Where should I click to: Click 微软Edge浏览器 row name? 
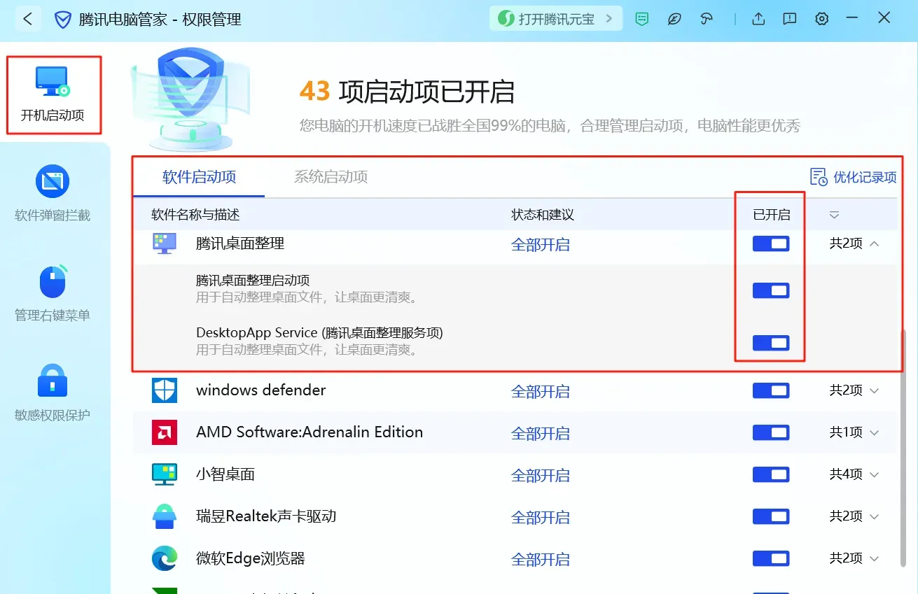(251, 558)
